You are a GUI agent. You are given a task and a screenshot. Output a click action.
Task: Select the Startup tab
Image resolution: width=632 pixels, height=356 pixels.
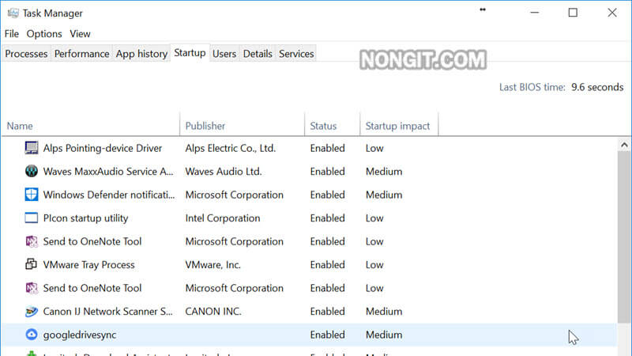click(190, 53)
